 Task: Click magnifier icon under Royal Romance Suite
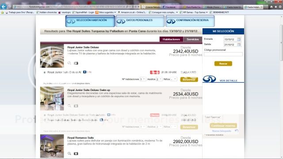click(69, 153)
